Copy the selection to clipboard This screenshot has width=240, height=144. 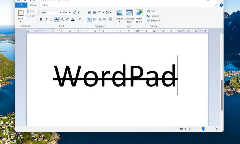[x=31, y=16]
